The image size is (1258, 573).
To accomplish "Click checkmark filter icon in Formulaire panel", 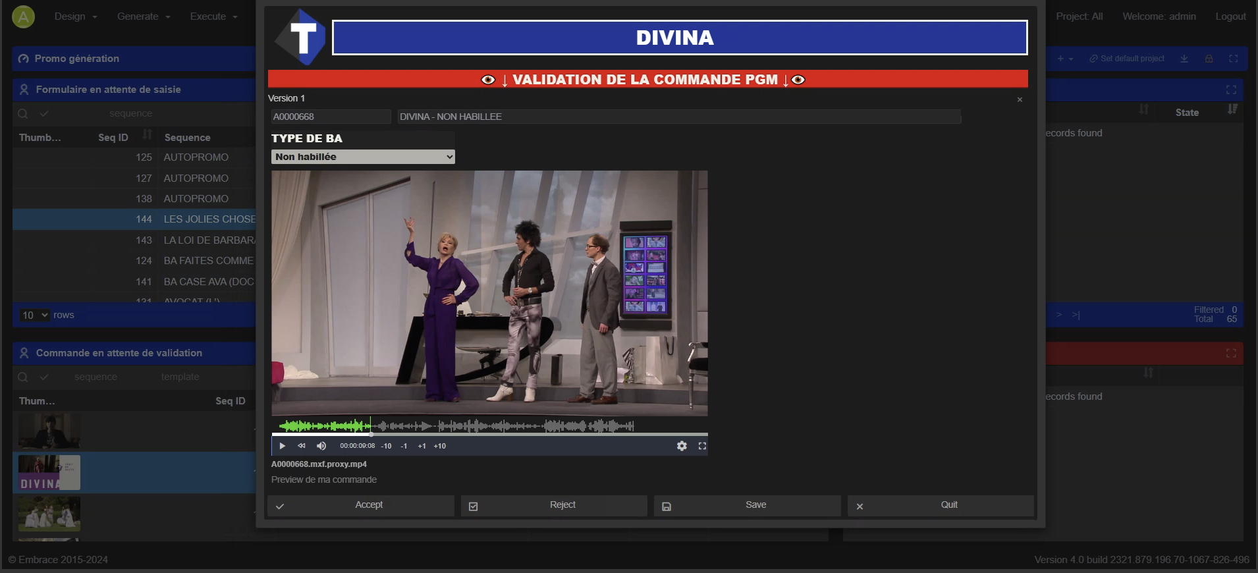I will click(44, 114).
